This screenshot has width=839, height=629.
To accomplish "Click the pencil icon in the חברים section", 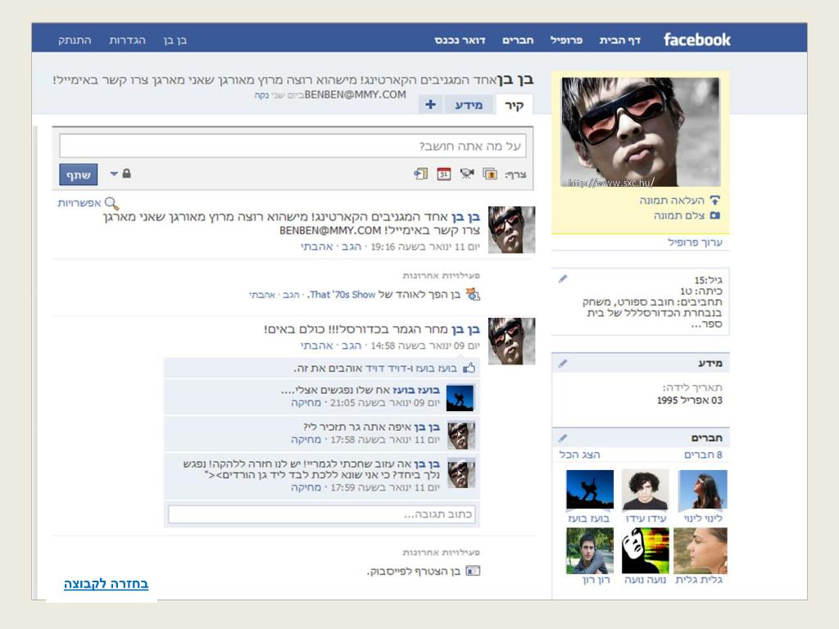I will 562,438.
